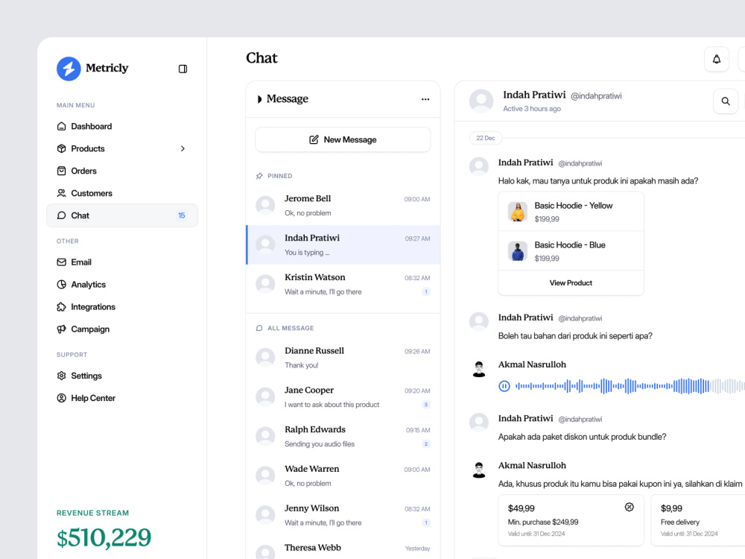Click Kristin Watson's unread badge 1
This screenshot has height=559, width=745.
[425, 292]
